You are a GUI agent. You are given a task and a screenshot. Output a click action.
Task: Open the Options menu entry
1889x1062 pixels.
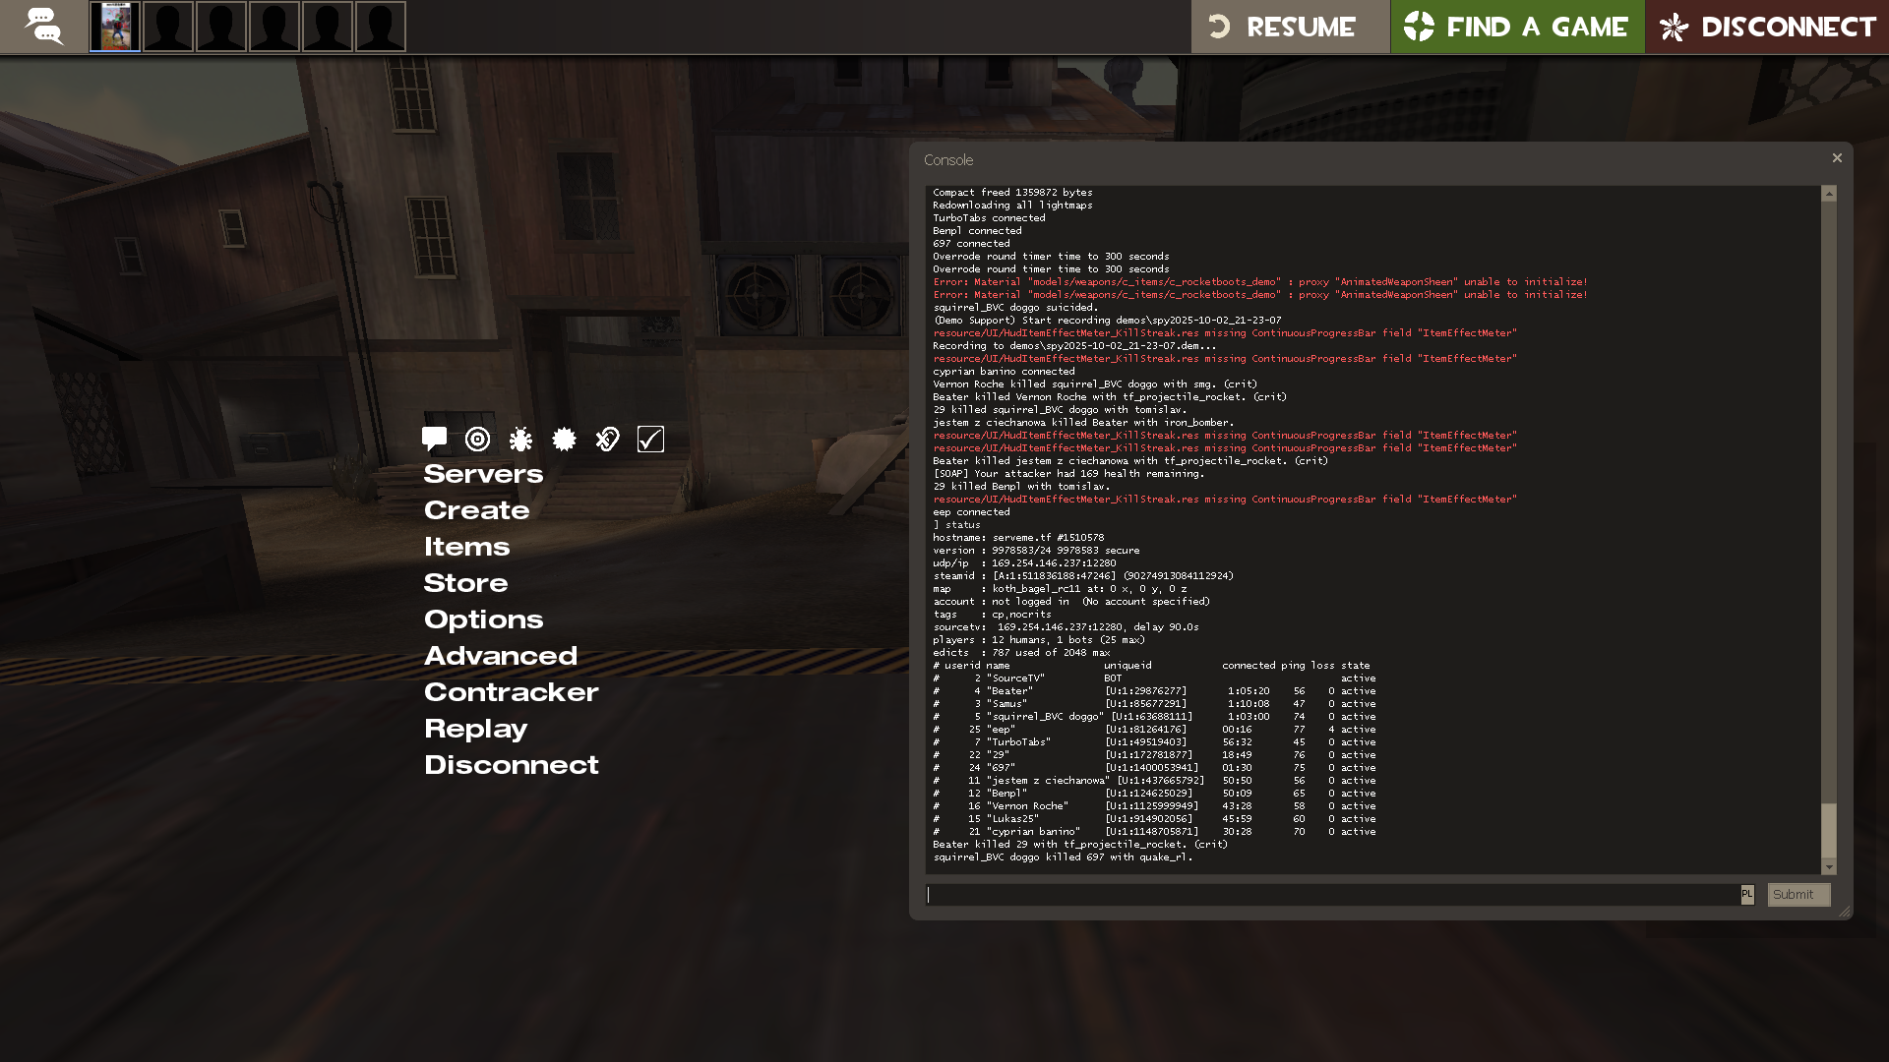click(483, 619)
